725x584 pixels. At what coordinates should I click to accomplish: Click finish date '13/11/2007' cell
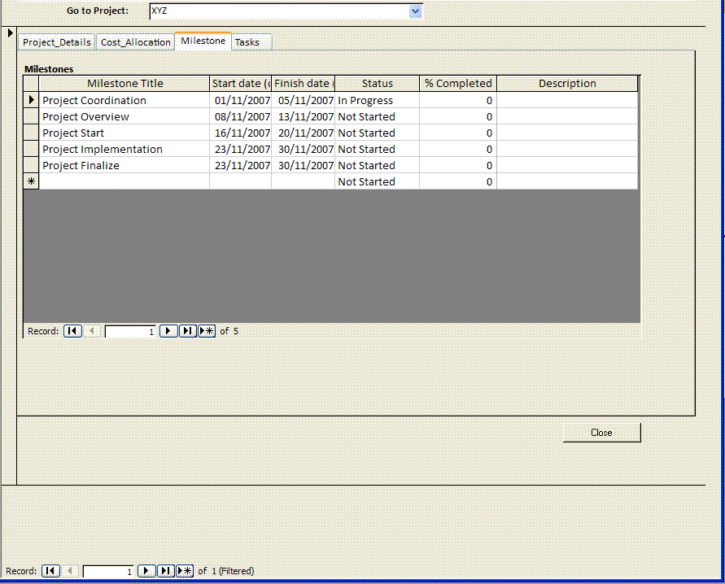(304, 116)
